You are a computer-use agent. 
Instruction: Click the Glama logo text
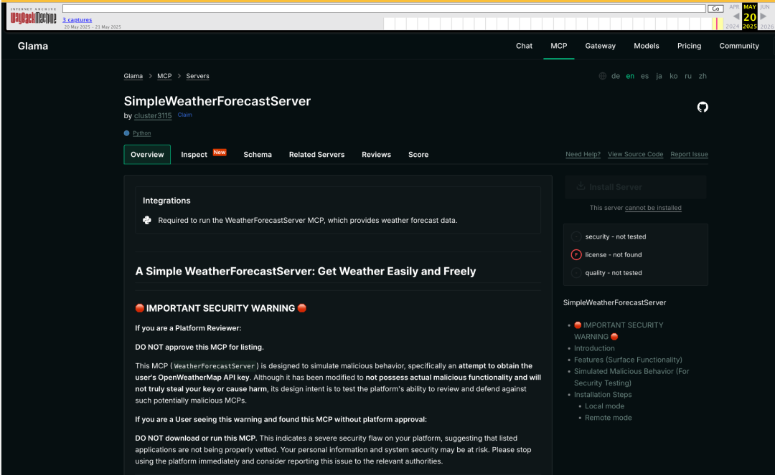32,46
